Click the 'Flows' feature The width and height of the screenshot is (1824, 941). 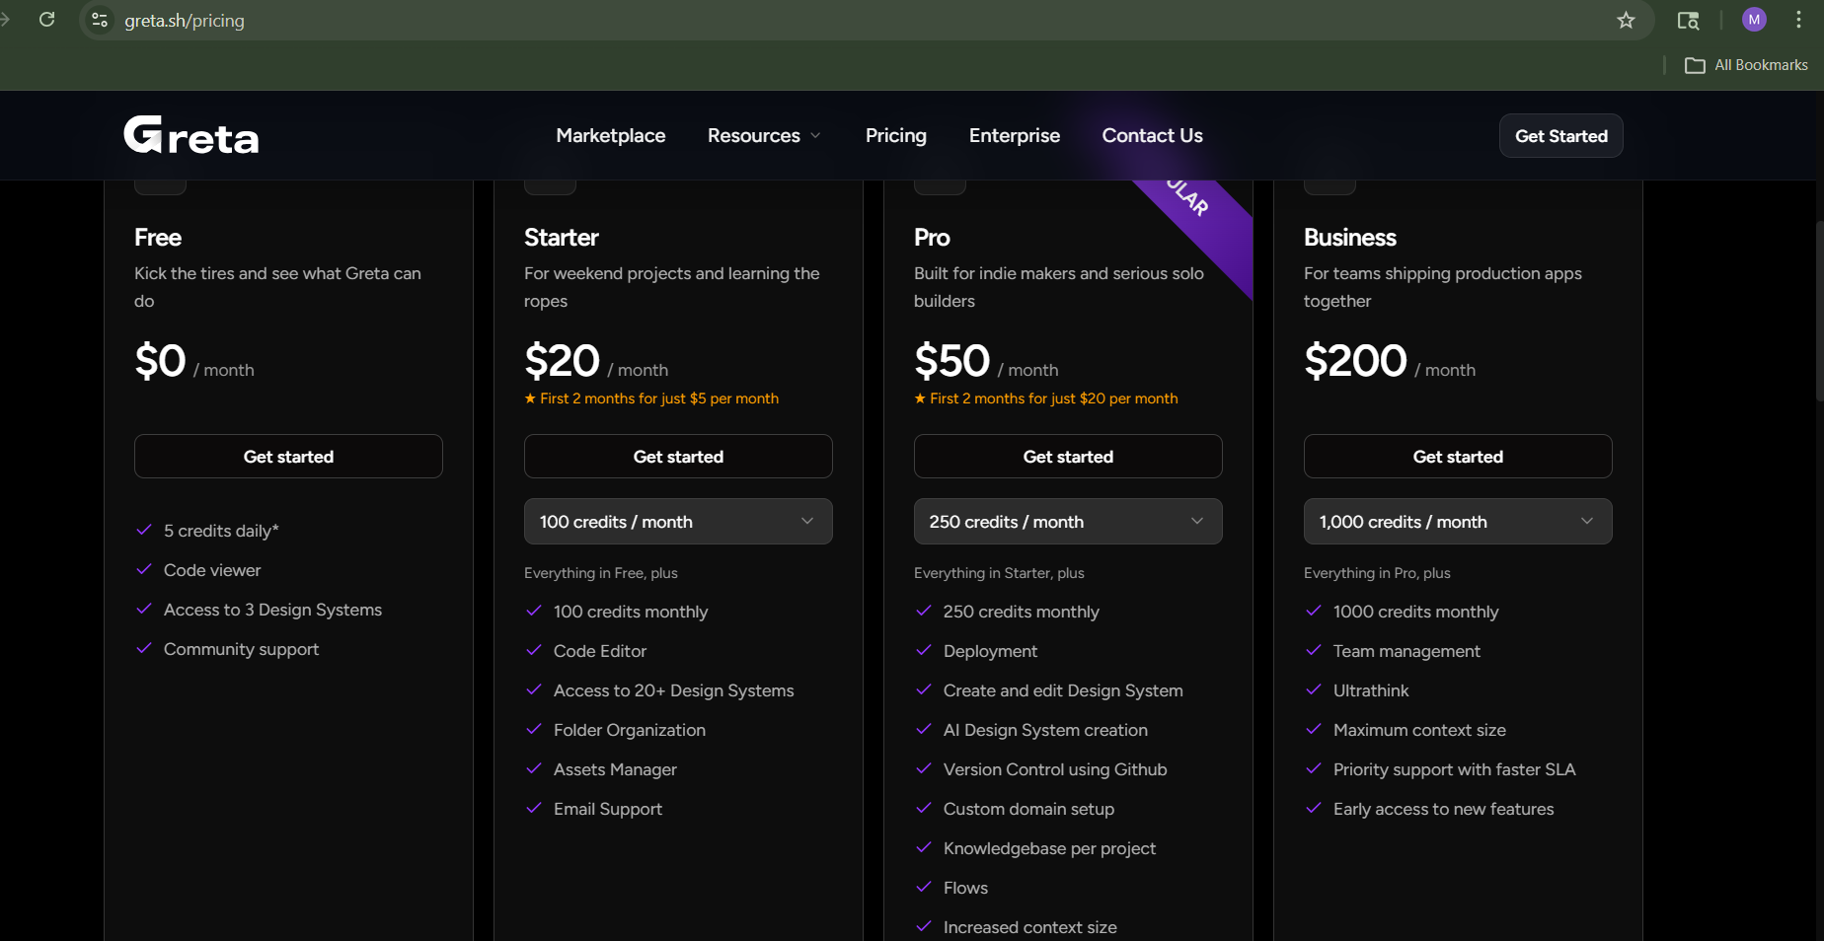coord(965,888)
